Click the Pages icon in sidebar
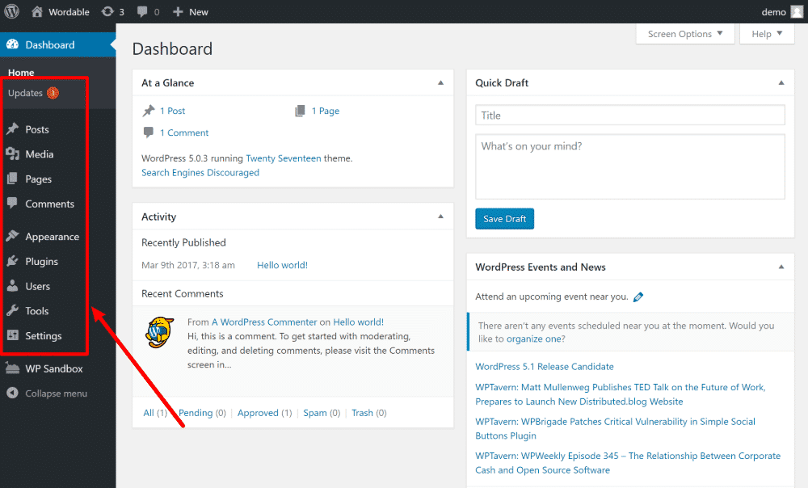The height and width of the screenshot is (488, 808). (12, 179)
